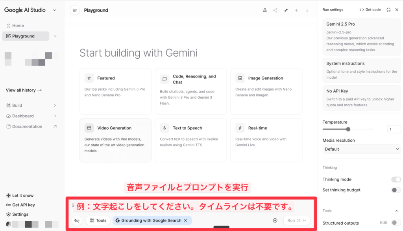This screenshot has height=231, width=403.
Task: Click the key-off icon left of Tools
Action: 77,220
